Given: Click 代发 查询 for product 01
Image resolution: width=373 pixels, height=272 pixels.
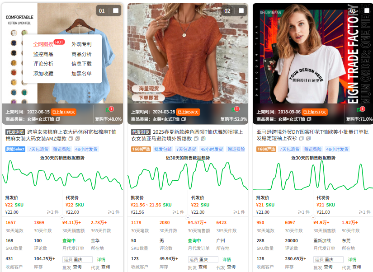Looking at the screenshot, I should (x=106, y=267).
